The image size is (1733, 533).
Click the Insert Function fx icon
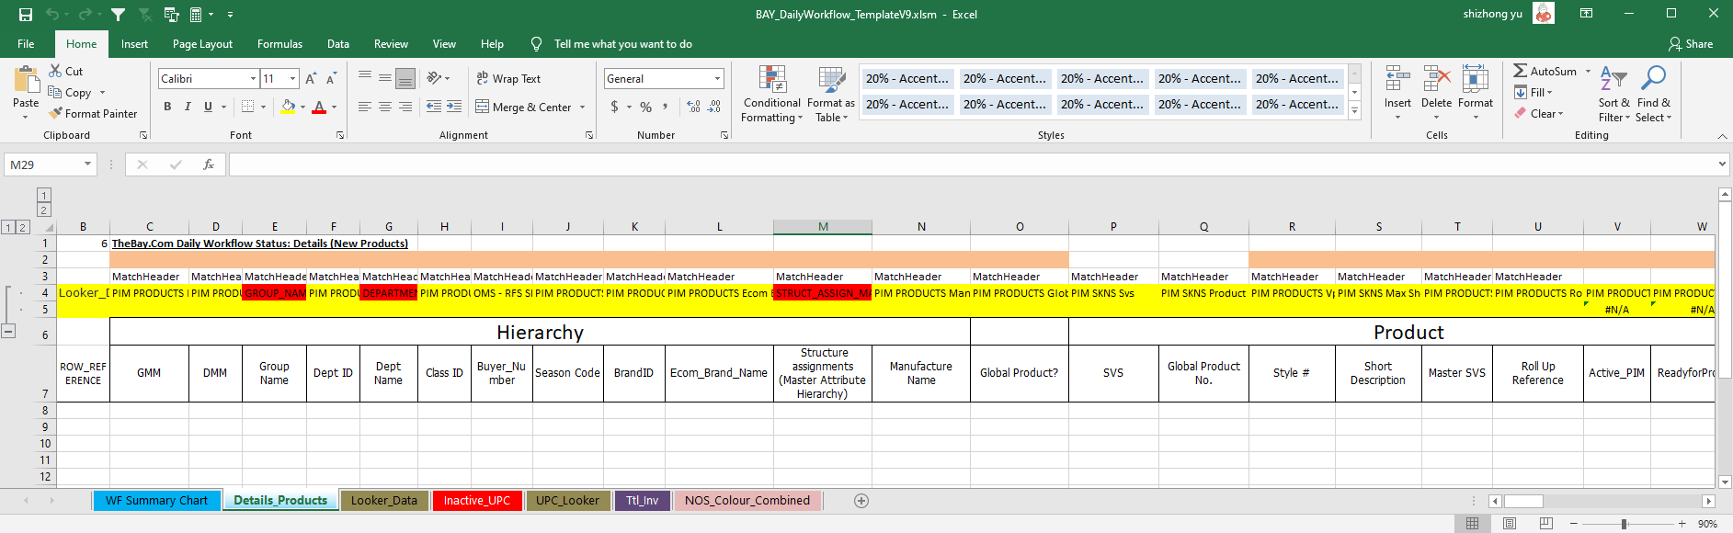[x=209, y=164]
